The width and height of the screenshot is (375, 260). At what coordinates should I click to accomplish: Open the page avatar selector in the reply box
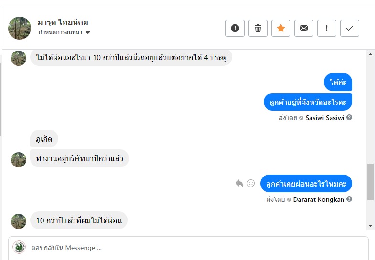click(19, 247)
